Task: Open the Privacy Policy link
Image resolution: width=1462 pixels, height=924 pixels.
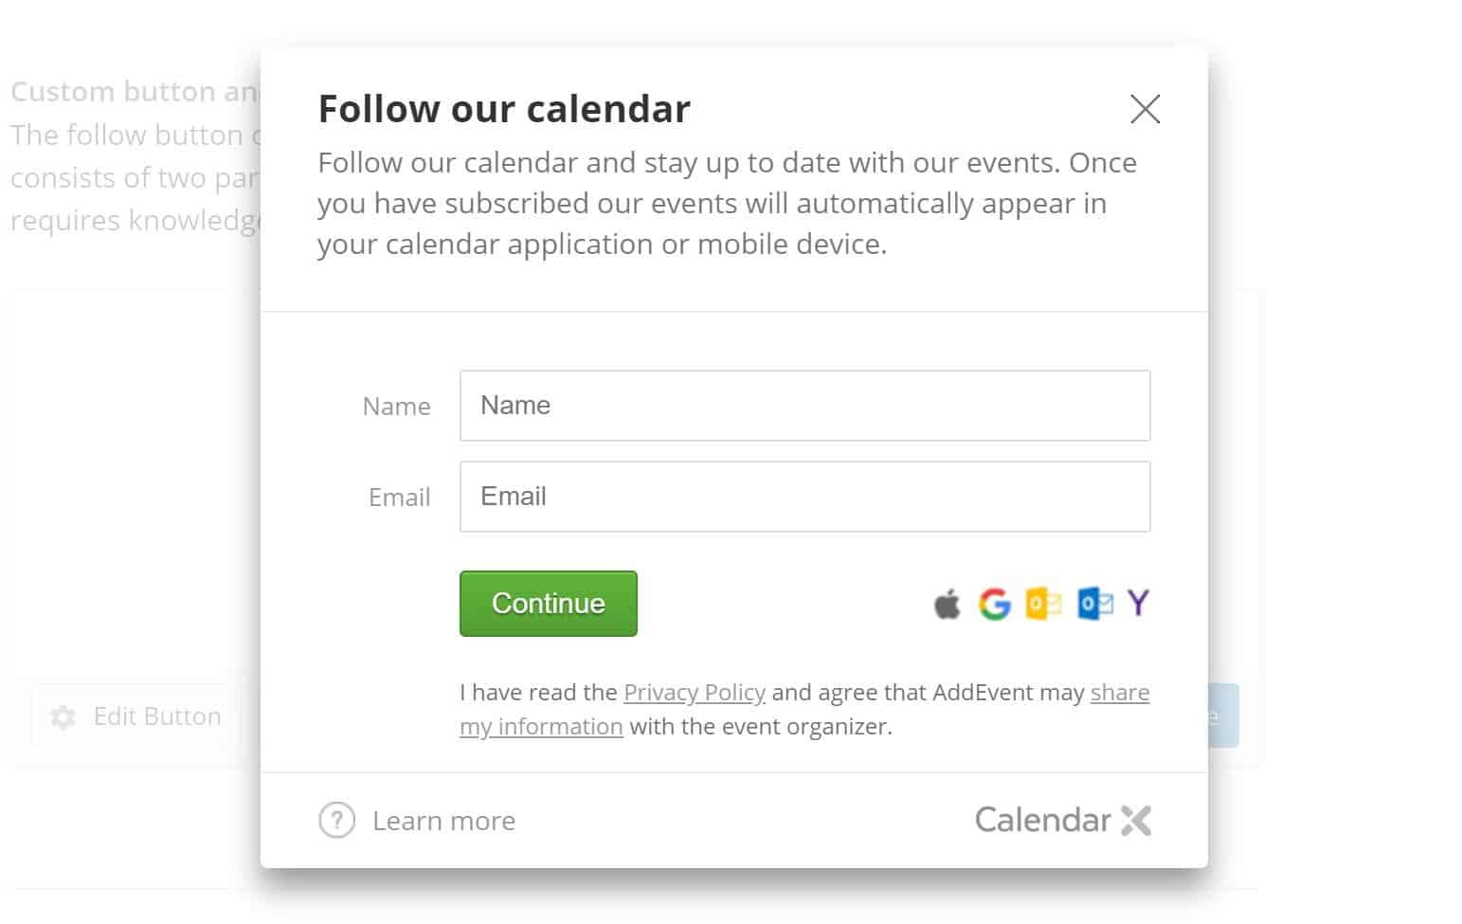Action: 694,693
